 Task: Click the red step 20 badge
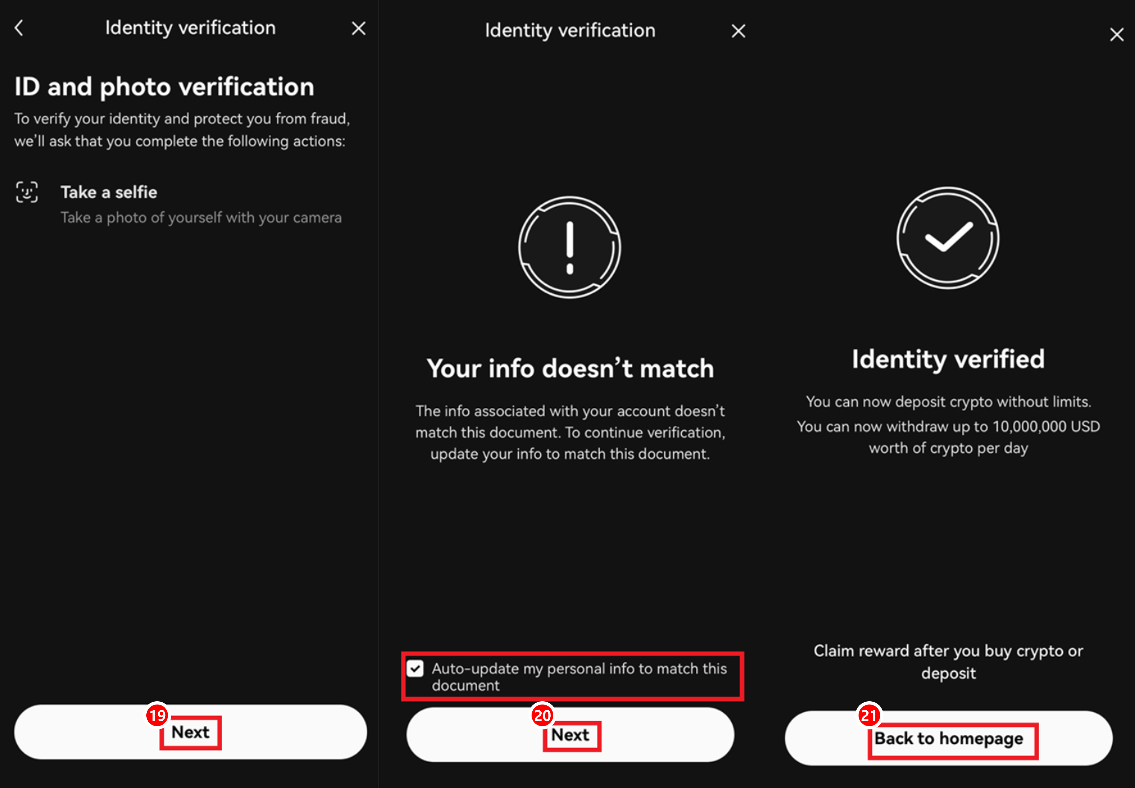542,716
